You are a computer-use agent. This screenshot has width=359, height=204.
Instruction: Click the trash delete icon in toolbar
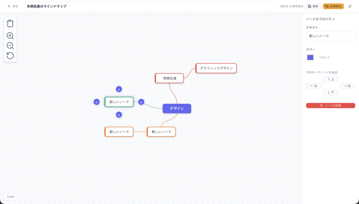point(10,23)
